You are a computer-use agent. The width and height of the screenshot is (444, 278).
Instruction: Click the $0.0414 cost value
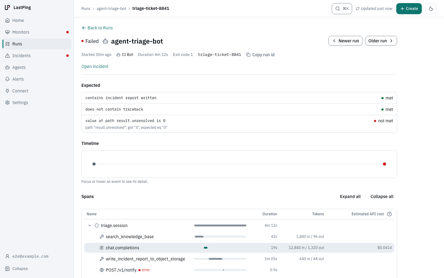(x=384, y=248)
